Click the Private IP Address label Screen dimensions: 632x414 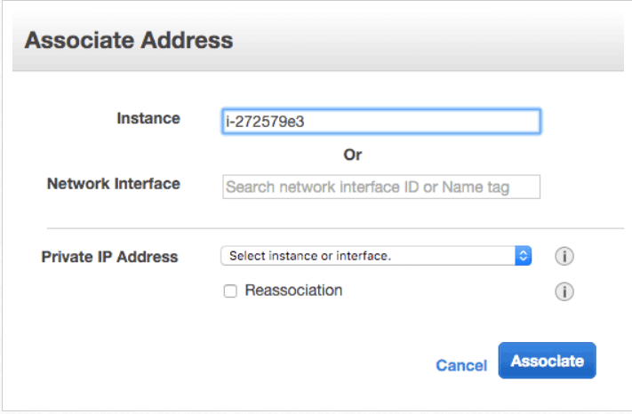click(x=109, y=257)
